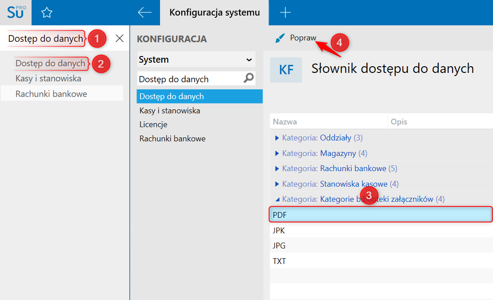Screen dimensions: 493x300
Task: Click the Popraw button label
Action: 303,38
